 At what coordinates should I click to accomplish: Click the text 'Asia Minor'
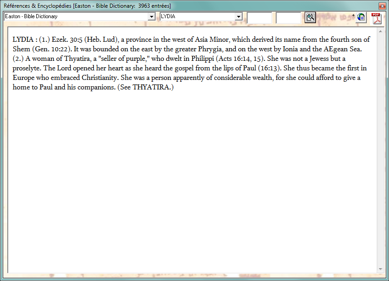[x=212, y=40]
